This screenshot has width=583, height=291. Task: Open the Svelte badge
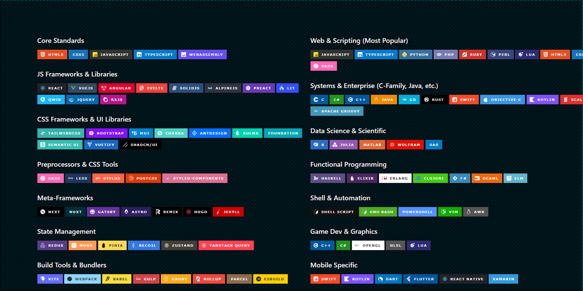(152, 88)
